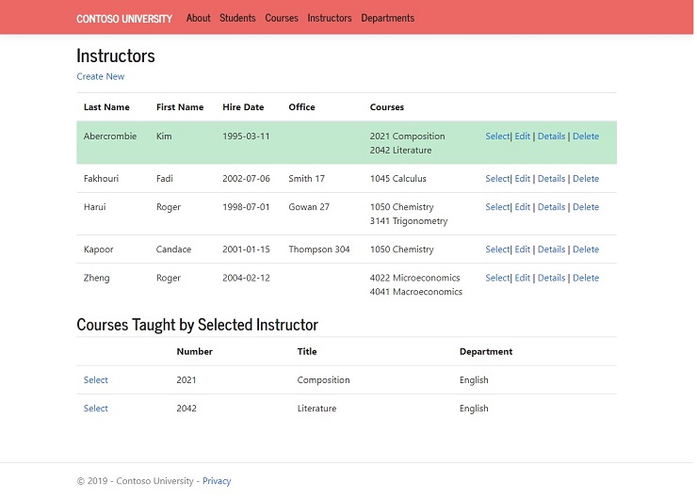Select instructor Zheng
Image resolution: width=697 pixels, height=498 pixels.
click(497, 278)
